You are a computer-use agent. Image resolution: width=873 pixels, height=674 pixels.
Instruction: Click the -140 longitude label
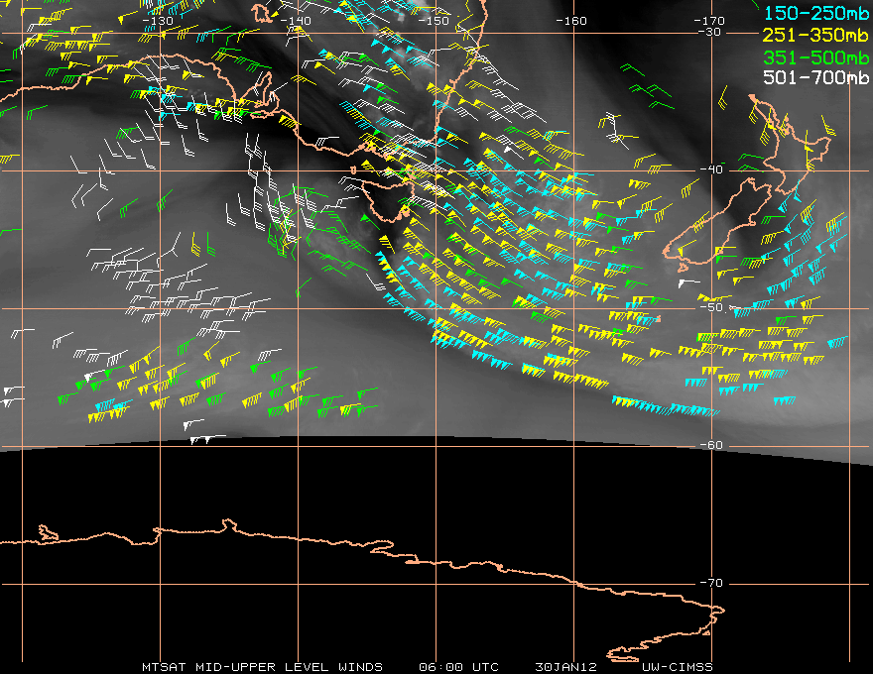pos(295,21)
